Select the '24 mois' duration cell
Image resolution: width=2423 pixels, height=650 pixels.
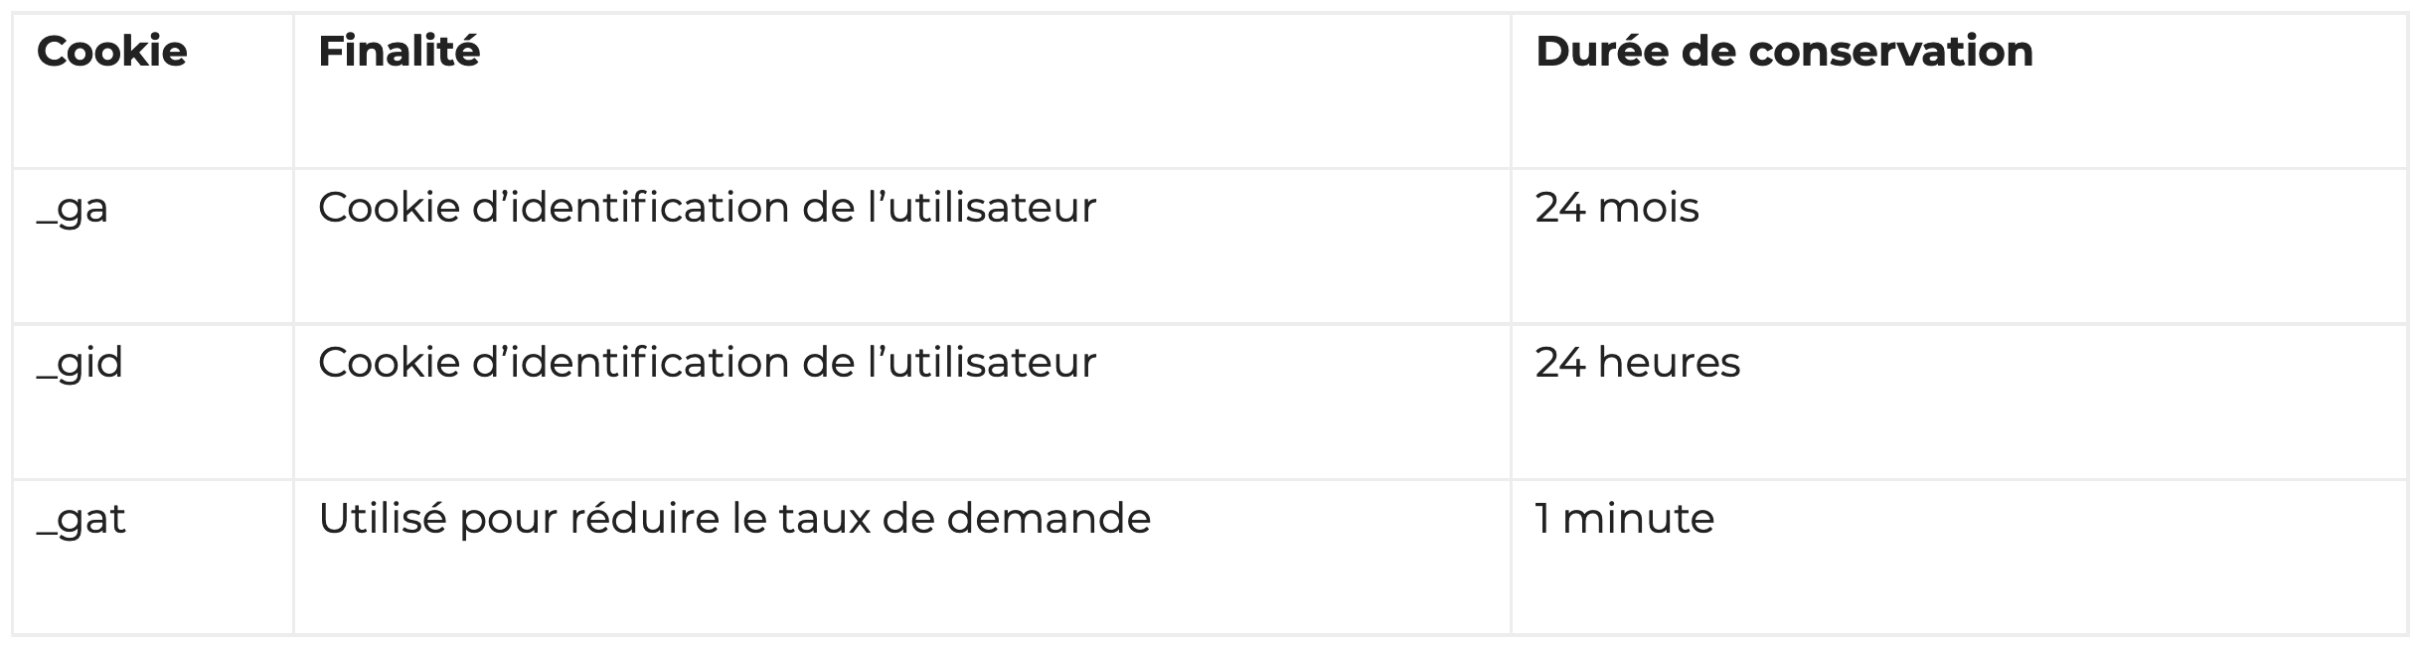point(1958,246)
